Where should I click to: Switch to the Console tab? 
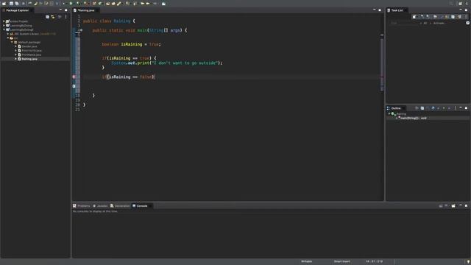140,206
